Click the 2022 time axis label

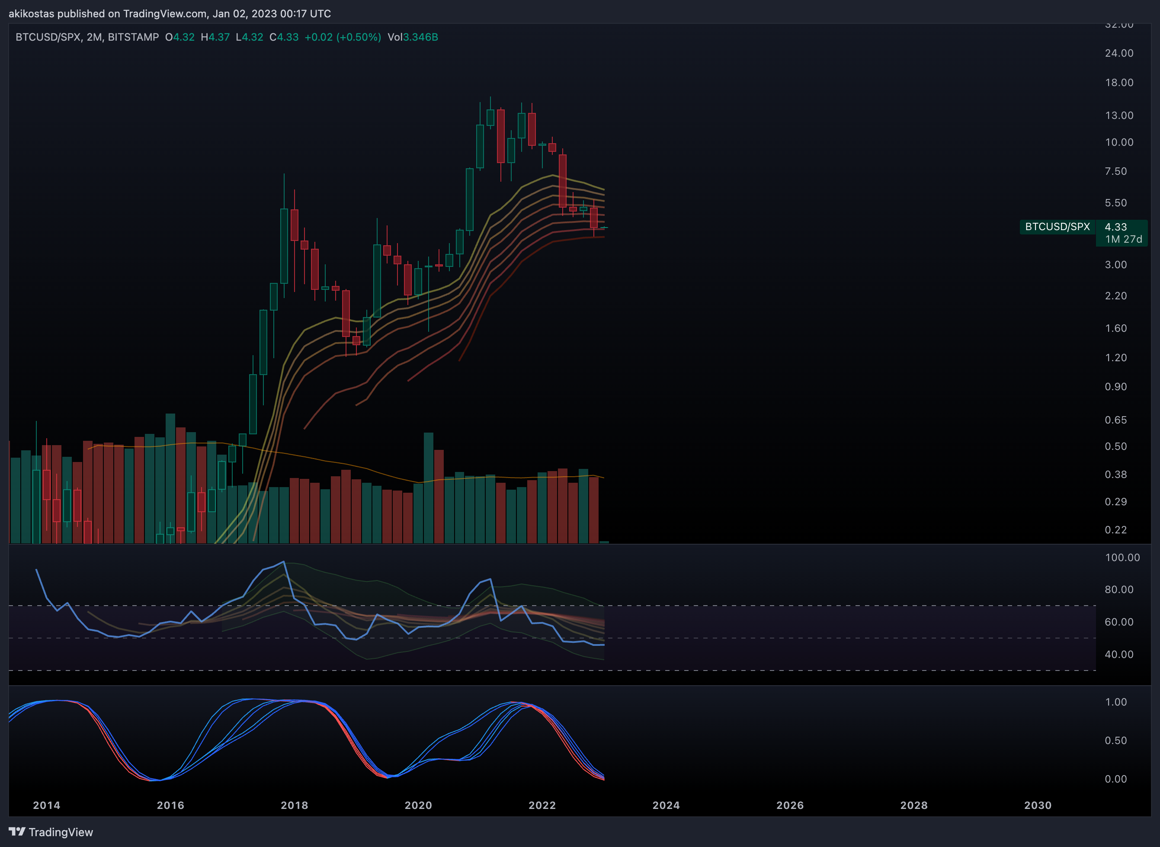click(x=542, y=805)
